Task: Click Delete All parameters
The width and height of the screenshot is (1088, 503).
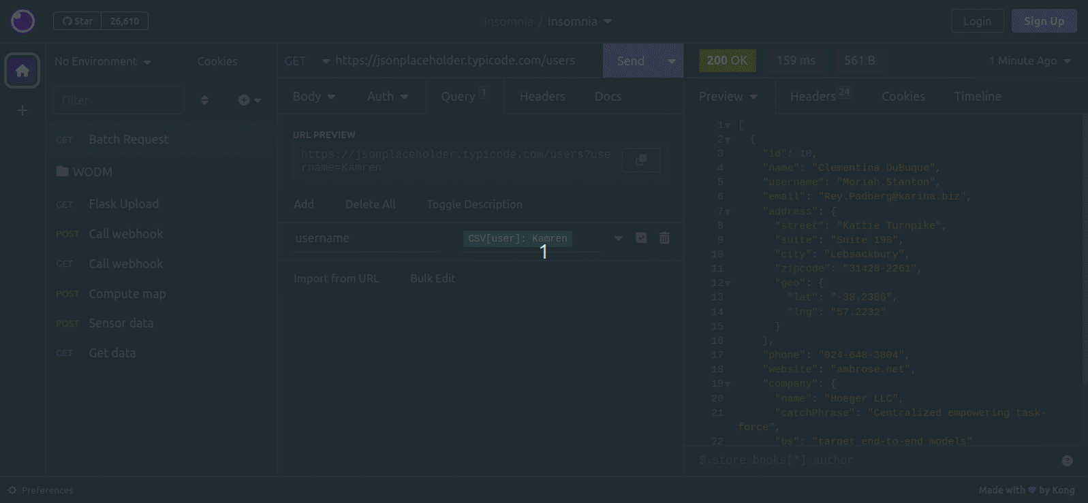Action: click(370, 204)
